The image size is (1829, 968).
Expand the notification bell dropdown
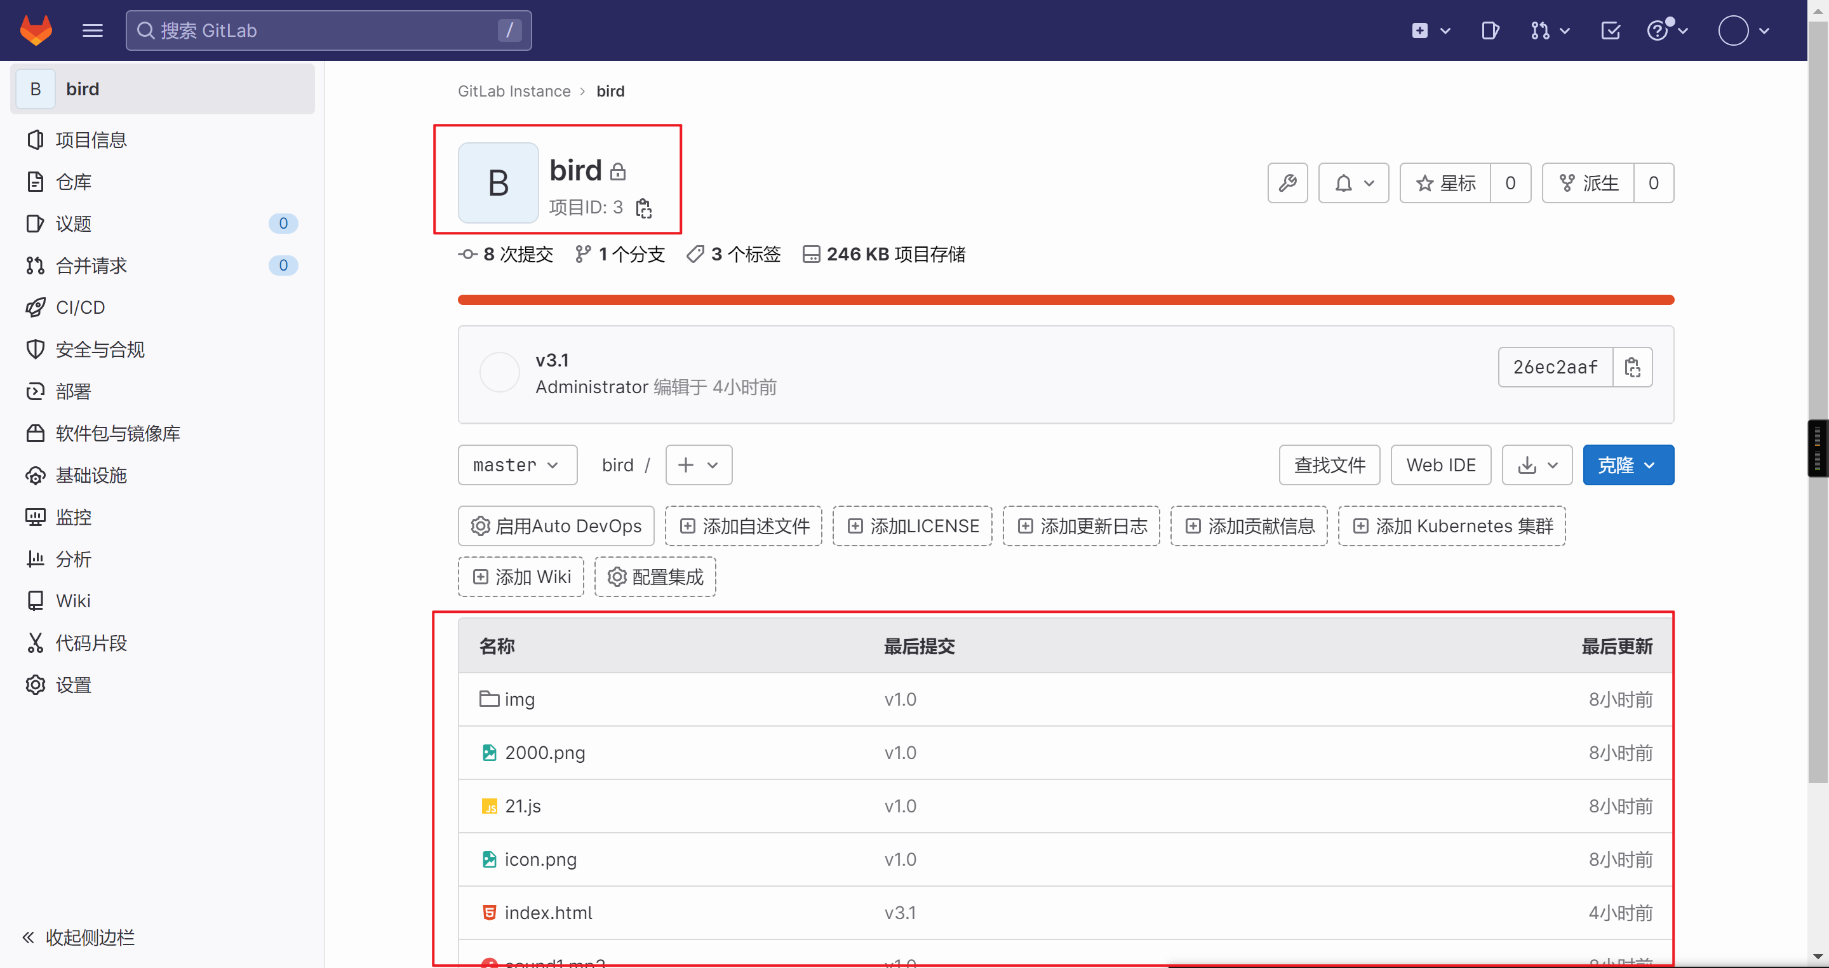(1353, 183)
